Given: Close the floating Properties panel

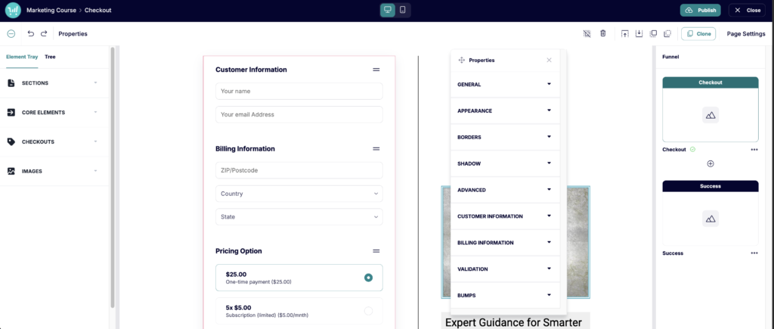Looking at the screenshot, I should click(x=549, y=60).
